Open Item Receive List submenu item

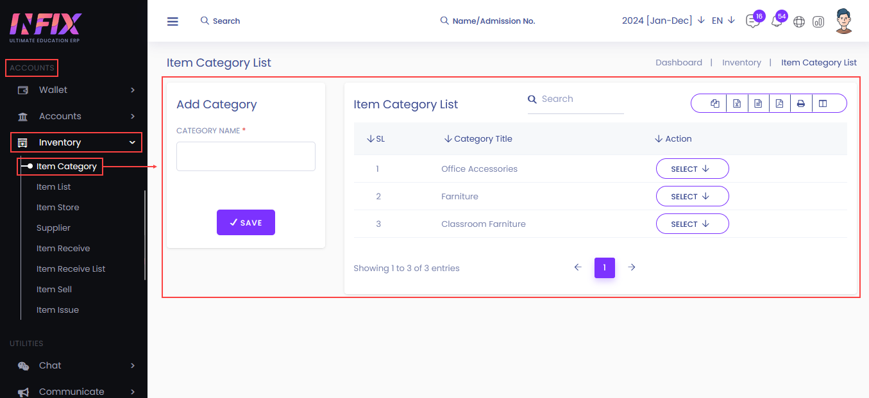coord(71,269)
